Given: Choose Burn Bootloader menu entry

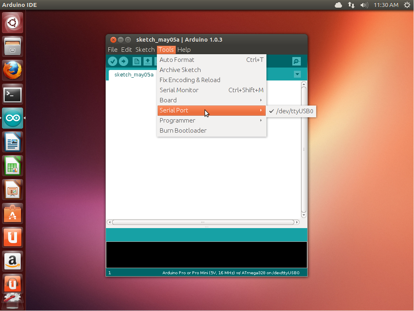Looking at the screenshot, I should (211, 131).
